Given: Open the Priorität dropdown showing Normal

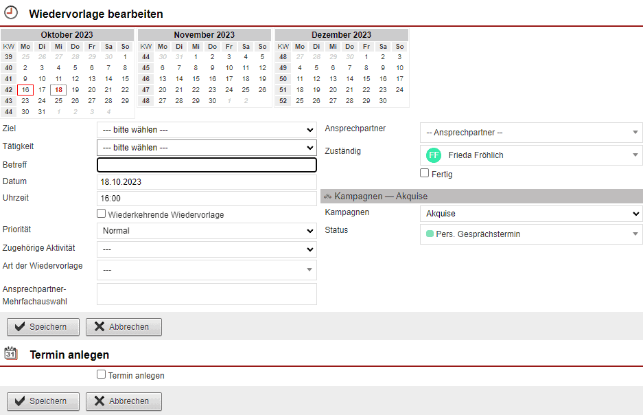Looking at the screenshot, I should click(207, 231).
